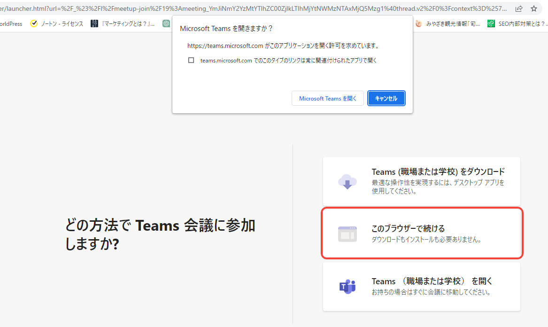This screenshot has width=548, height=327.
Task: Open the みやざき観光情報 bookmark
Action: (x=448, y=24)
